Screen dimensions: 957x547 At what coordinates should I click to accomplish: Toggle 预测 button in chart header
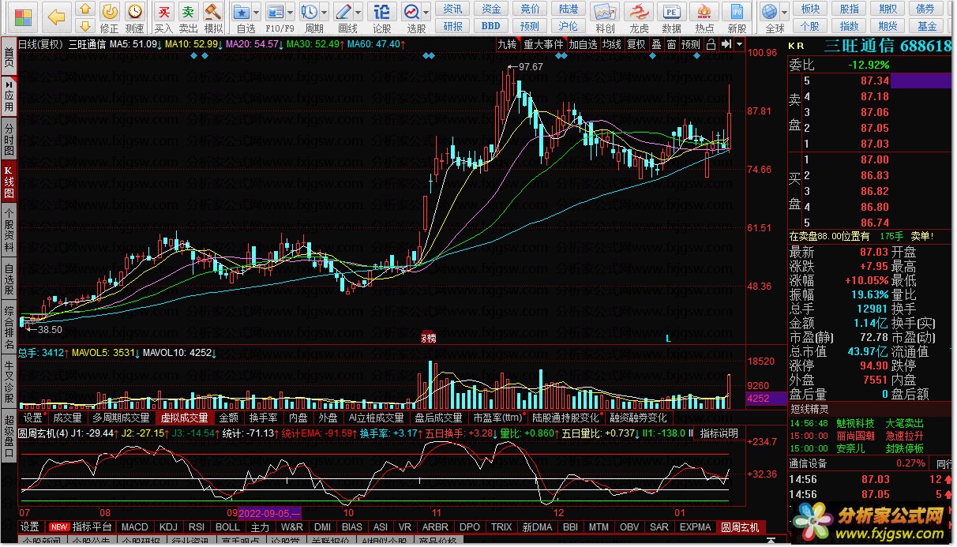[x=691, y=44]
